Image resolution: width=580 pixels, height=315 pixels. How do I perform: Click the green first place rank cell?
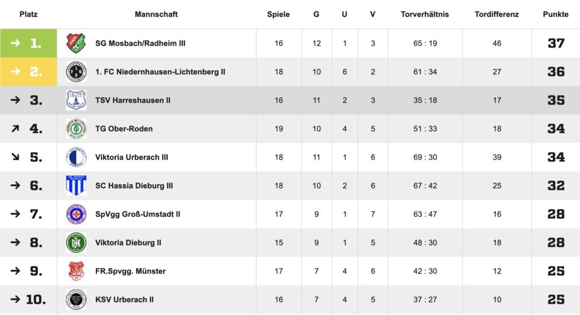point(28,43)
